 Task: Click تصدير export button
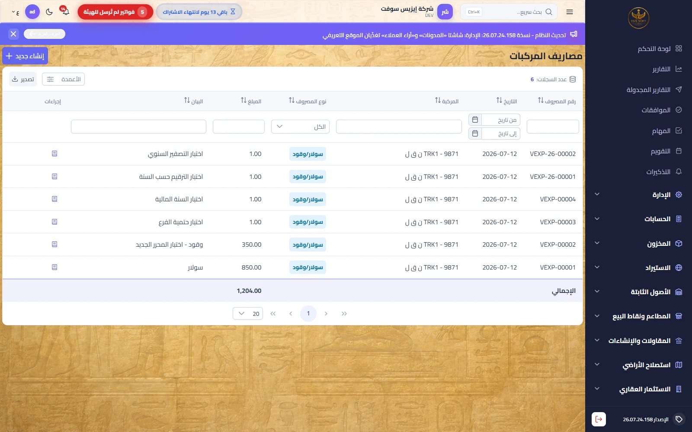23,79
